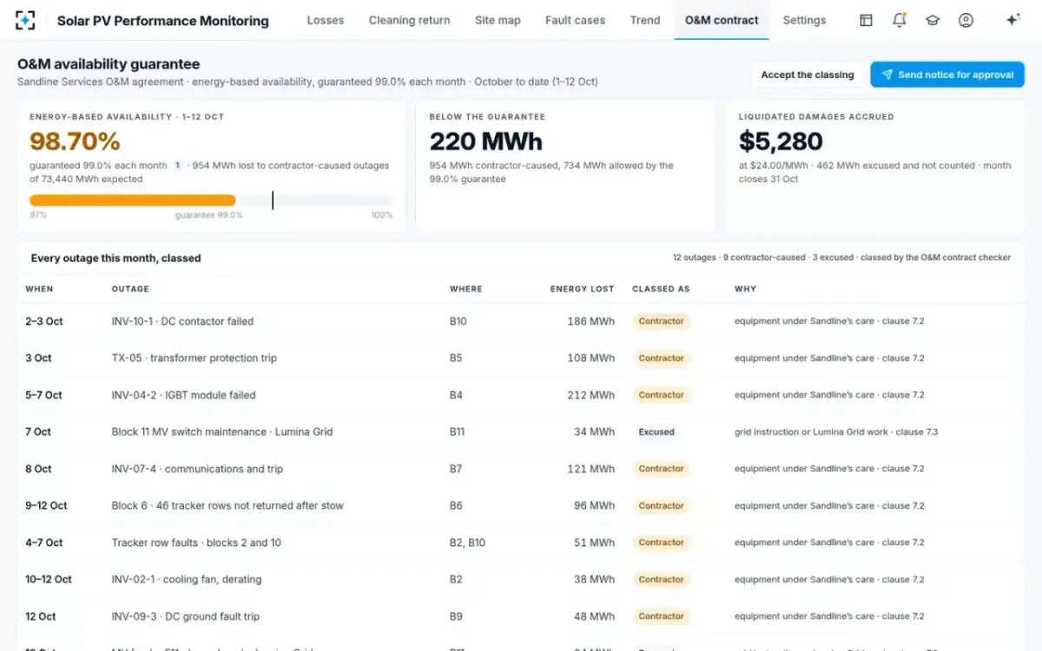The height and width of the screenshot is (651, 1042).
Task: Select INV-04-2 IGBT module failed row
Action: [x=521, y=395]
